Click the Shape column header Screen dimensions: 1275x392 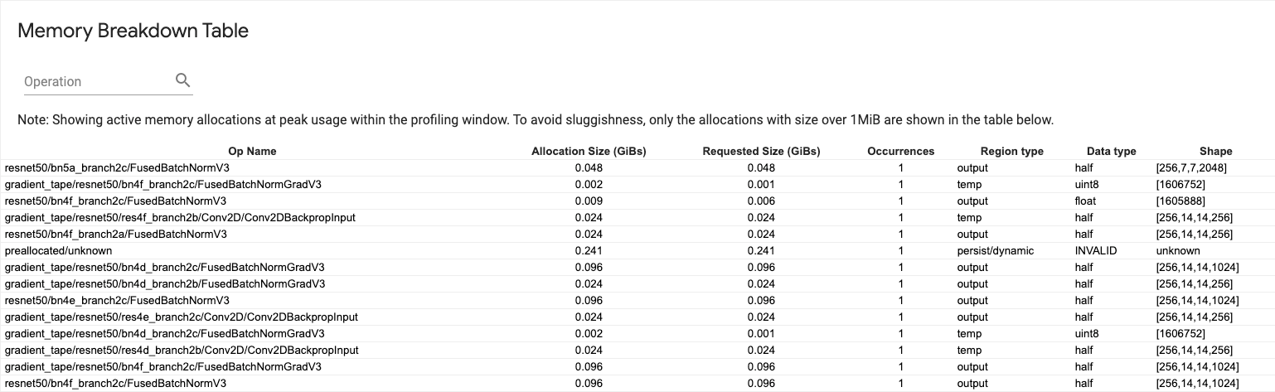1215,151
